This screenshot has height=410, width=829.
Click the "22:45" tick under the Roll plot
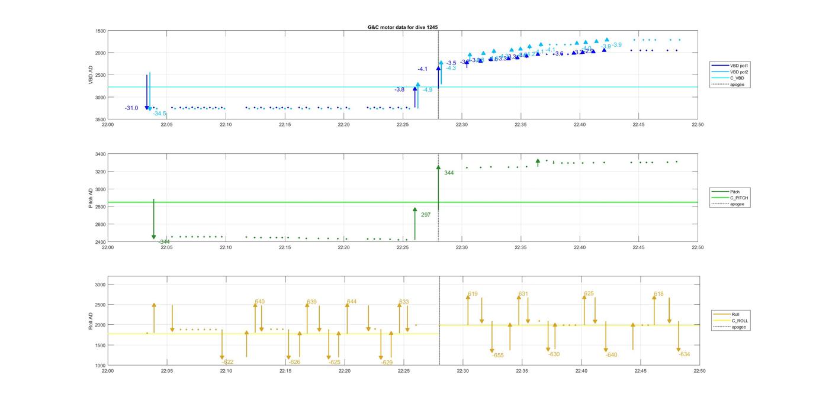click(x=640, y=371)
